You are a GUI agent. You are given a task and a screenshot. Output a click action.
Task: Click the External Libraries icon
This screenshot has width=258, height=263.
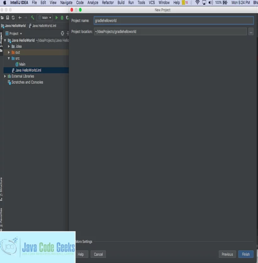tap(9, 76)
